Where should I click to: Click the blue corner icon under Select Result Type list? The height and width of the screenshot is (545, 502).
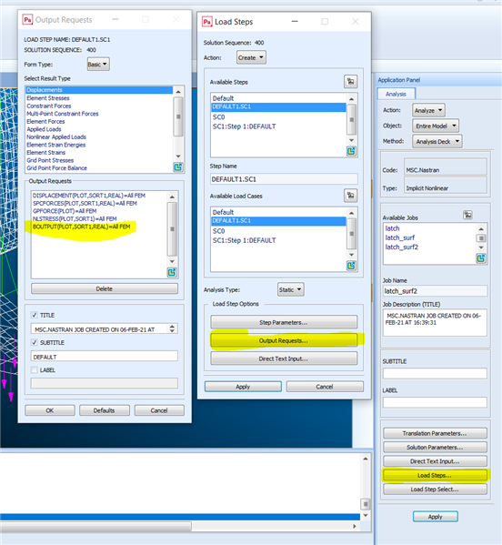[178, 167]
